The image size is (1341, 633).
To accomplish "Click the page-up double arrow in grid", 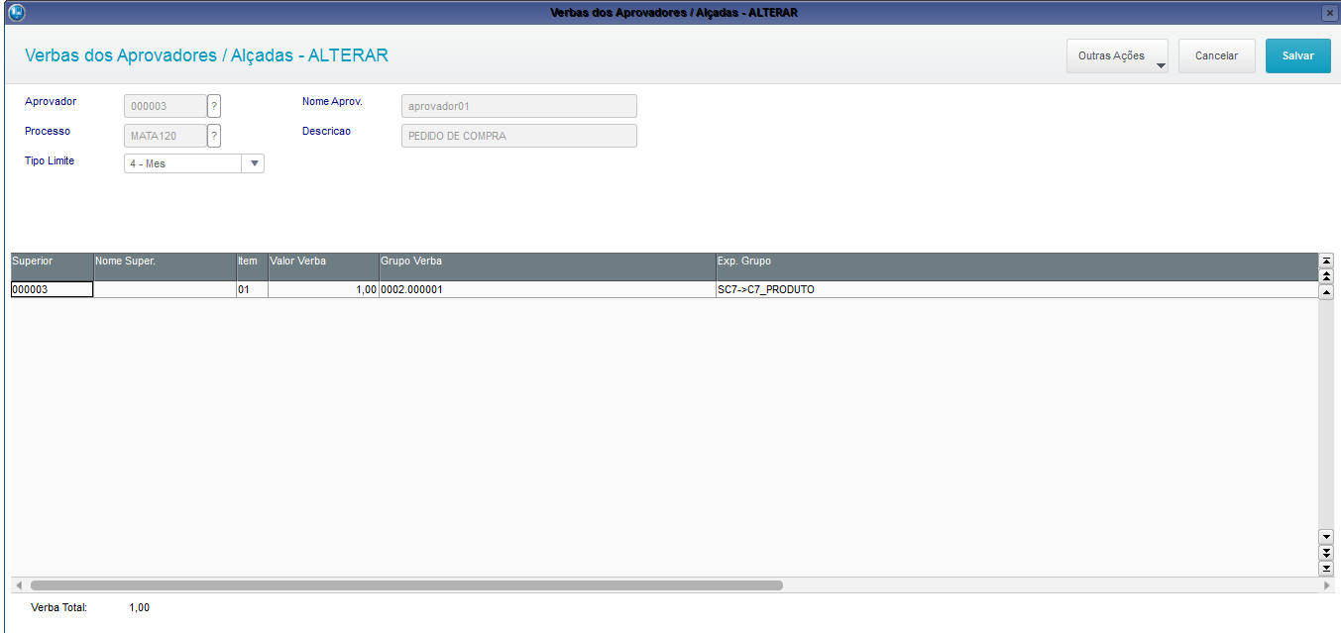I will tap(1326, 275).
